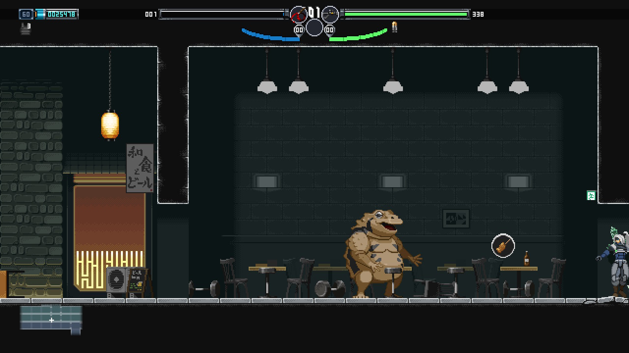Click the glowing orange paper lantern
The height and width of the screenshot is (353, 629).
tap(110, 126)
